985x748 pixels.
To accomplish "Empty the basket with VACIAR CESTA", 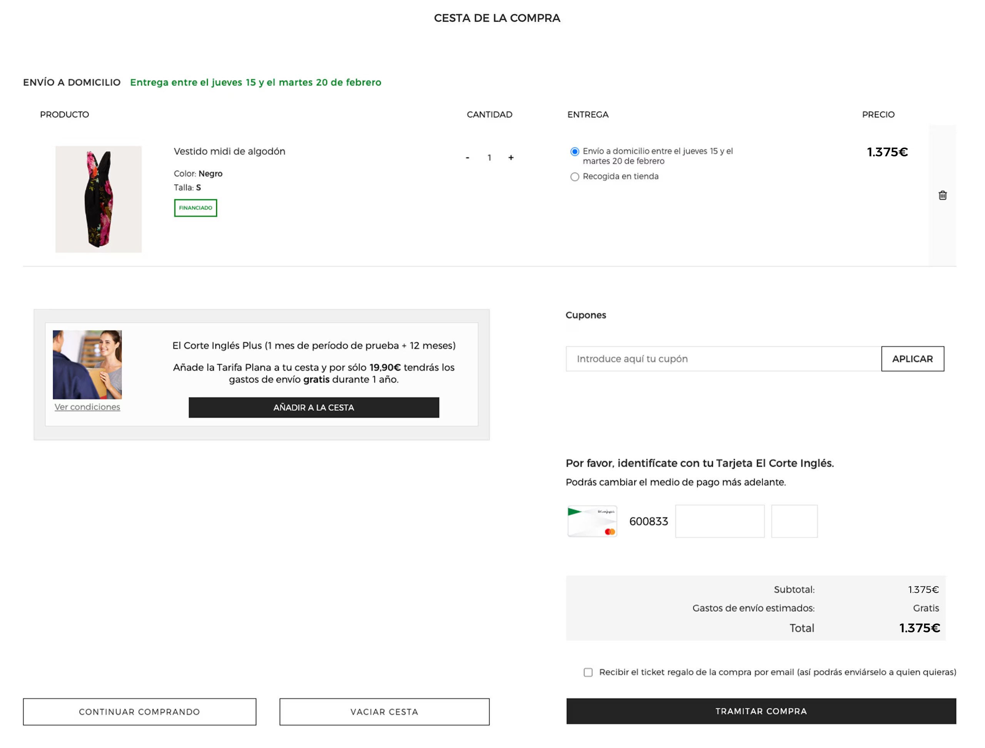I will click(384, 711).
